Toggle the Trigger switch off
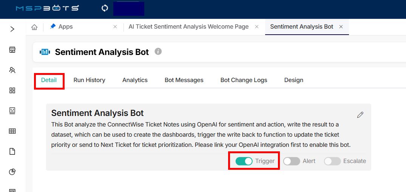406x192 pixels. click(244, 161)
